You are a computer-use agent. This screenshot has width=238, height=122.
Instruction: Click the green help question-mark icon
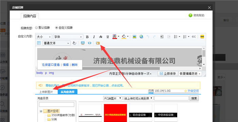[190, 15]
